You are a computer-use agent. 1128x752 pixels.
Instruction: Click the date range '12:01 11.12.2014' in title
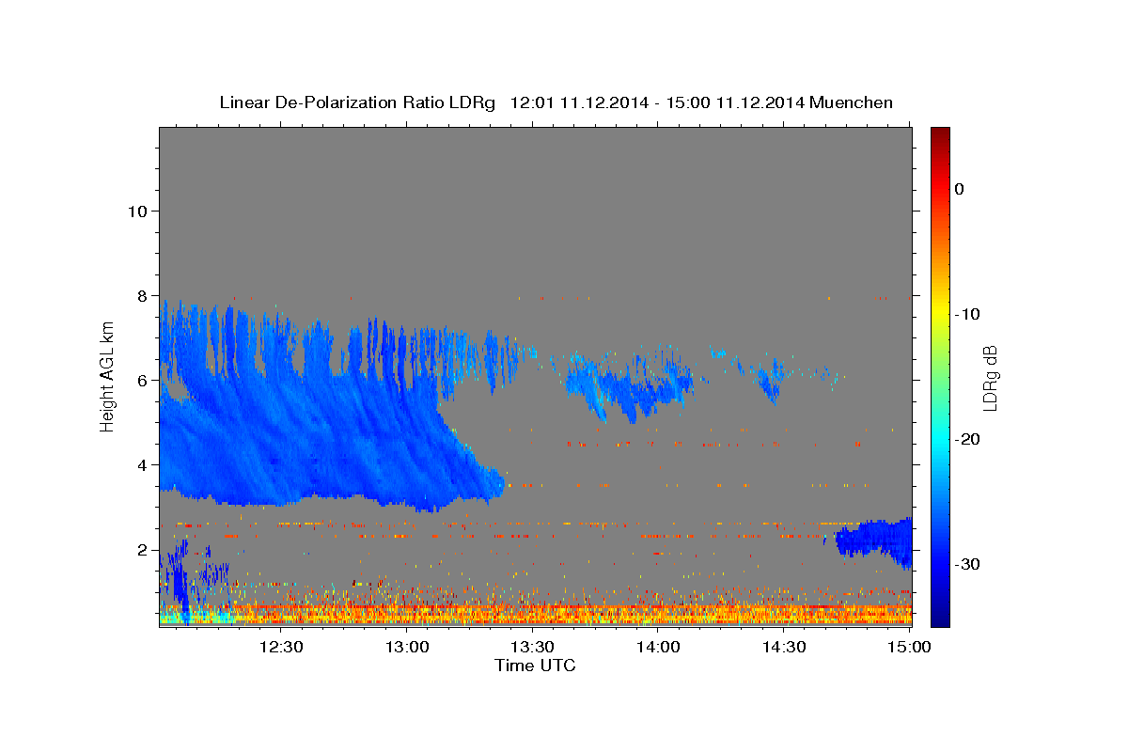click(x=578, y=102)
